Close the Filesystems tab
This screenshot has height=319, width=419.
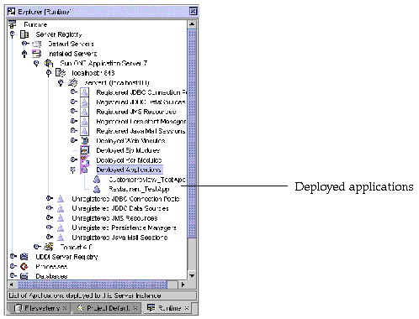click(x=65, y=308)
